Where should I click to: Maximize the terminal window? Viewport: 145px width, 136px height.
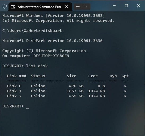tap(126, 6)
